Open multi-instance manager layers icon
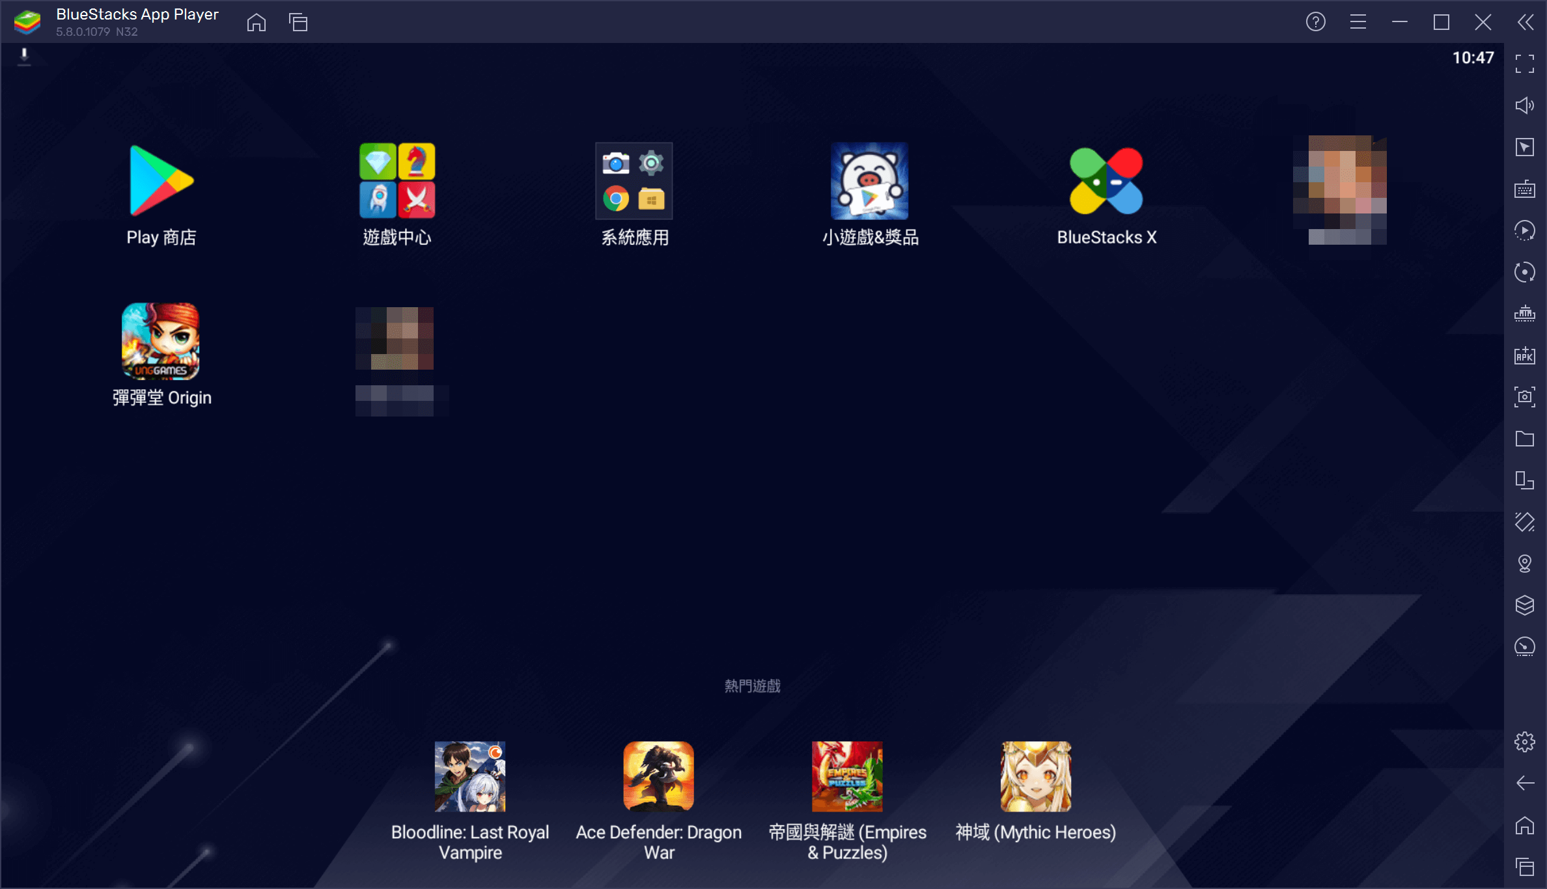 pos(1525,605)
